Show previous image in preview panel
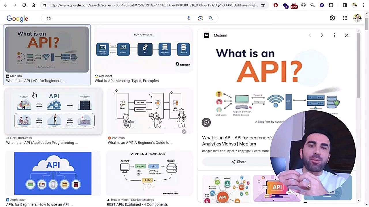 point(310,35)
